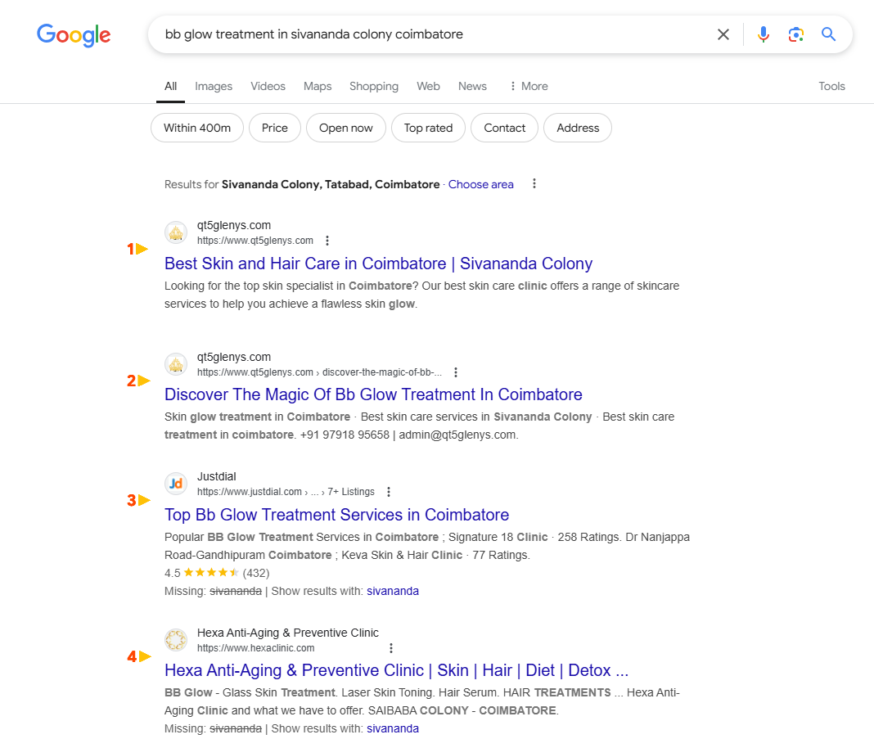
Task: Switch to the Maps tab
Action: pyautogui.click(x=318, y=86)
